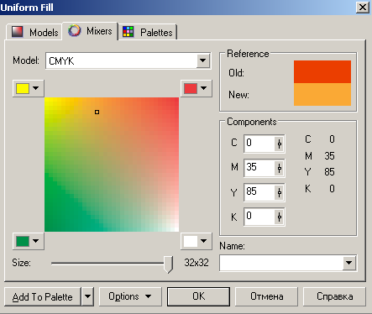Select the Mixers tab
This screenshot has height=314, width=372.
(90, 31)
